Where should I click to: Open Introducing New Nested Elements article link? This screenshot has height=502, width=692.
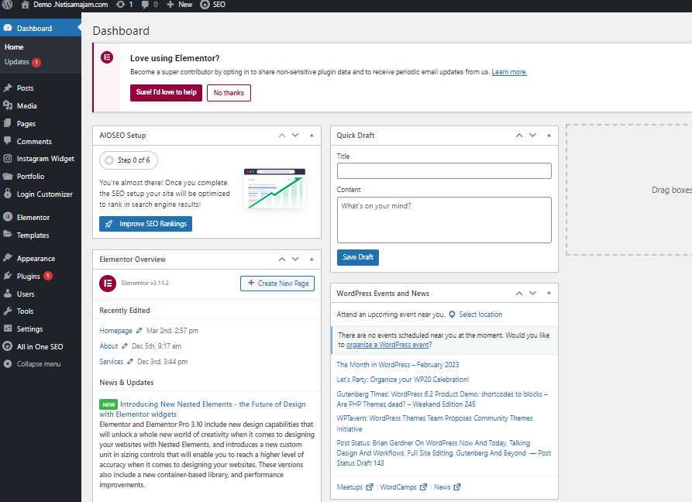tap(202, 409)
